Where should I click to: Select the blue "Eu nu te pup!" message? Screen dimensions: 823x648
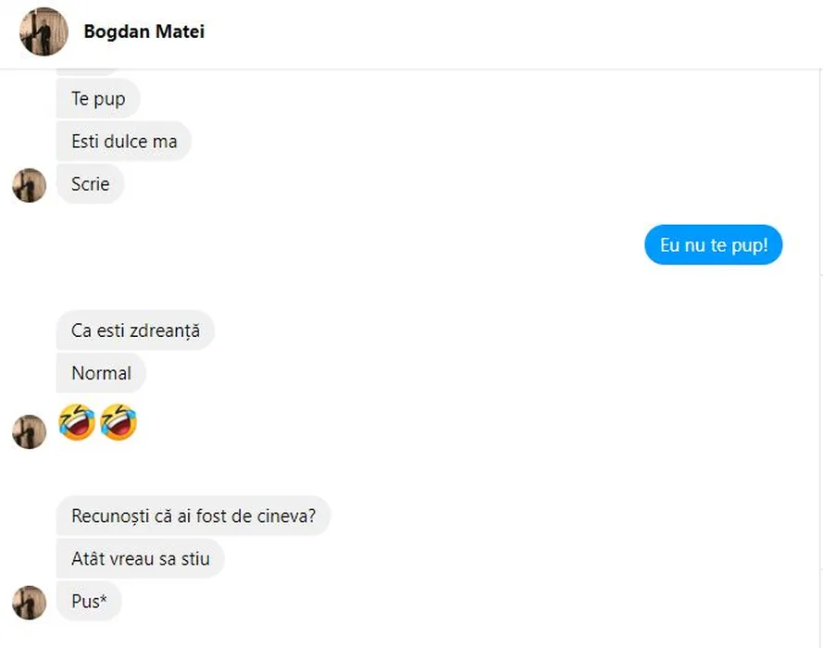click(713, 246)
